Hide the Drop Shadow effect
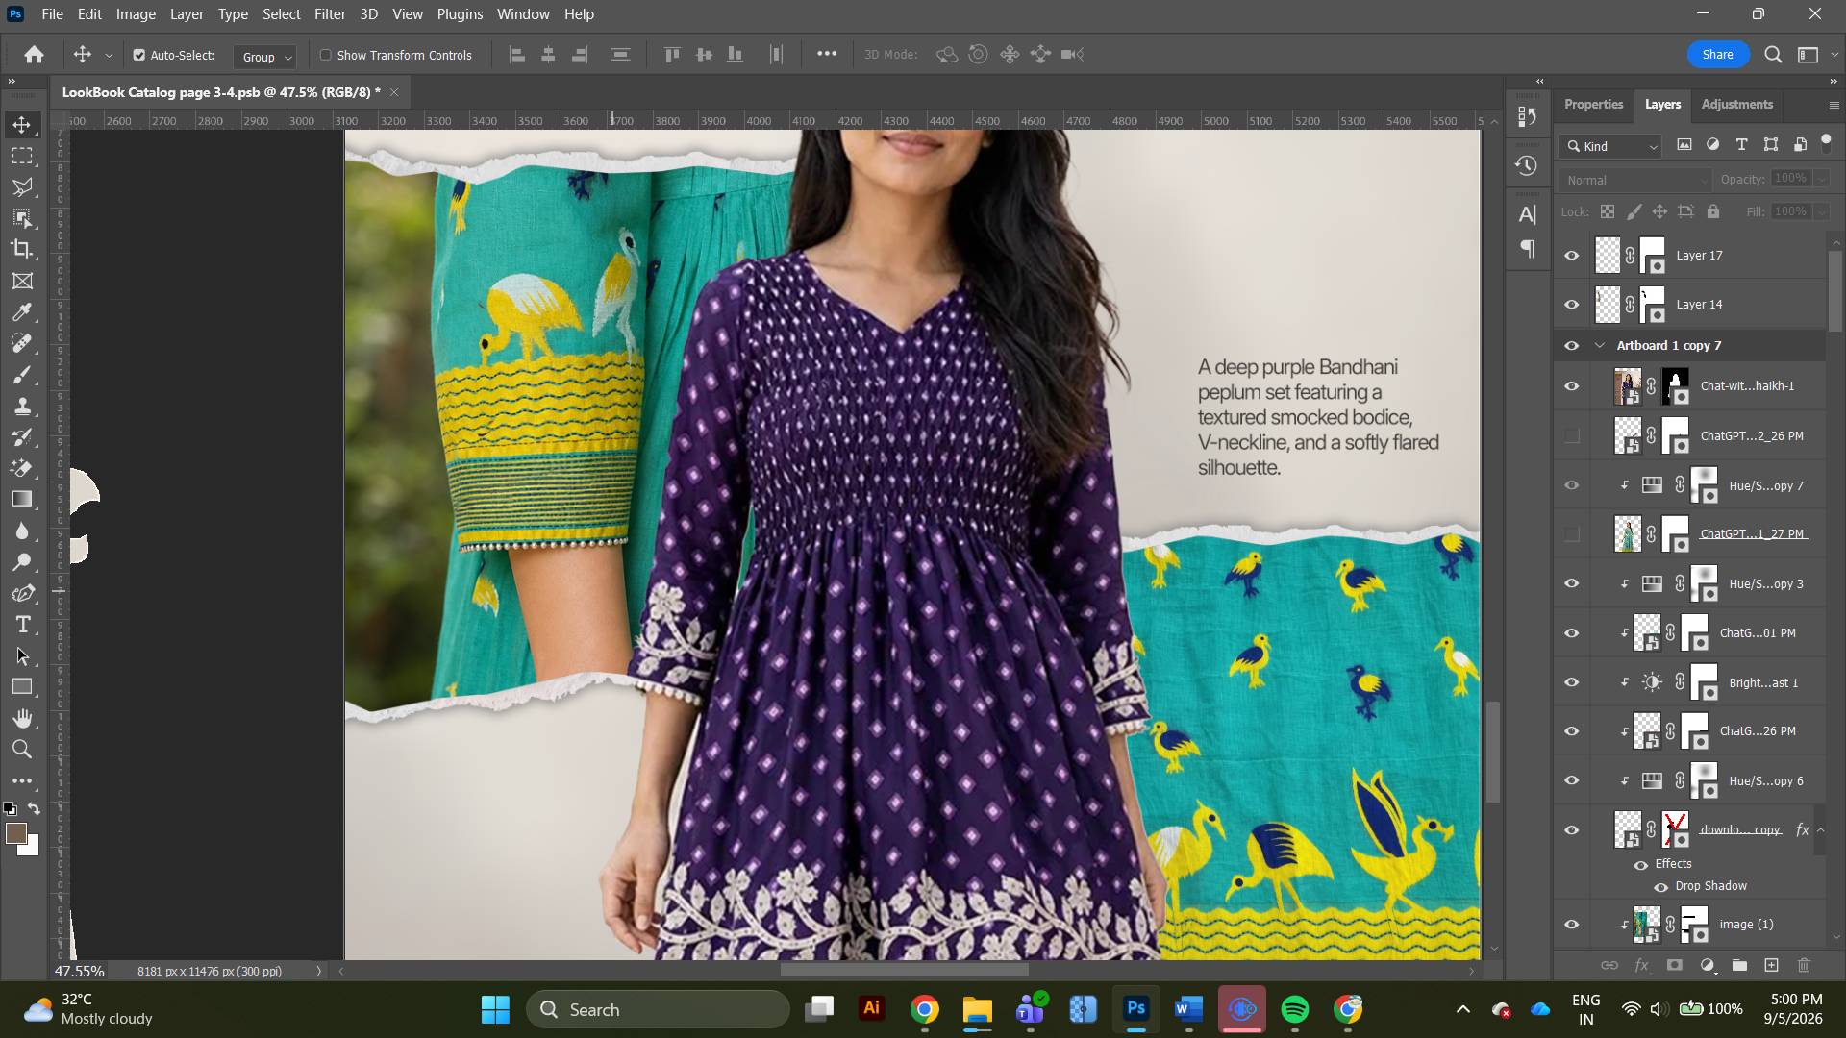Viewport: 1846px width, 1038px height. click(x=1660, y=887)
